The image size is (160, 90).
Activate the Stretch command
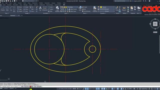(20, 11)
